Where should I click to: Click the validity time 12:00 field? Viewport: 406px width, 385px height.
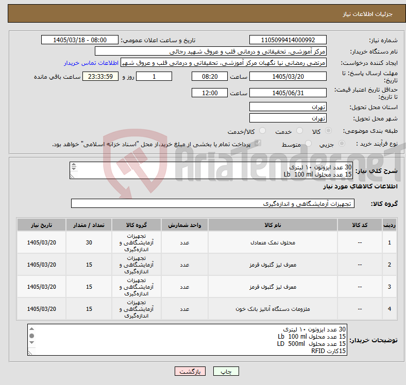(x=210, y=93)
